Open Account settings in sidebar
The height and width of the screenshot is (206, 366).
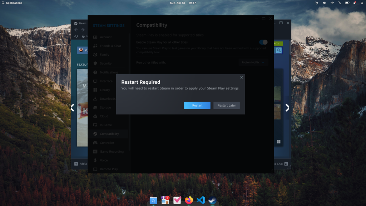(x=109, y=37)
